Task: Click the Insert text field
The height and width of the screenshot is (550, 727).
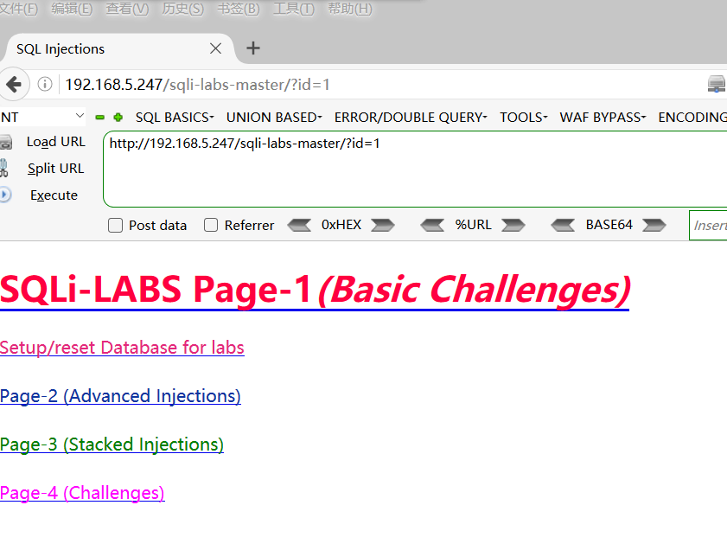Action: click(x=708, y=226)
